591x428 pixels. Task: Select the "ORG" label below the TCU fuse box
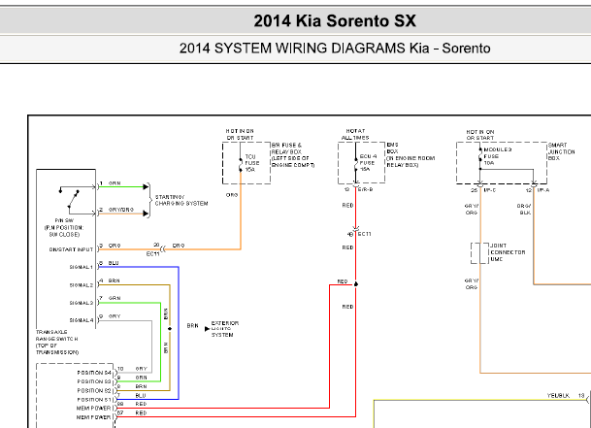click(232, 195)
